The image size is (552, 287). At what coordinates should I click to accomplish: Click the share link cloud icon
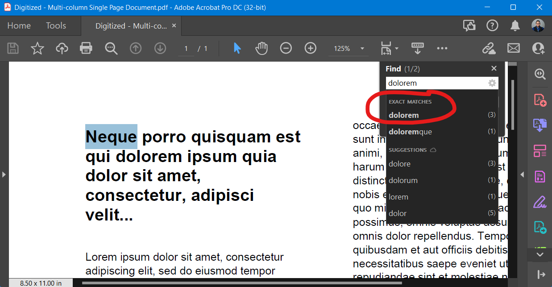pos(489,48)
